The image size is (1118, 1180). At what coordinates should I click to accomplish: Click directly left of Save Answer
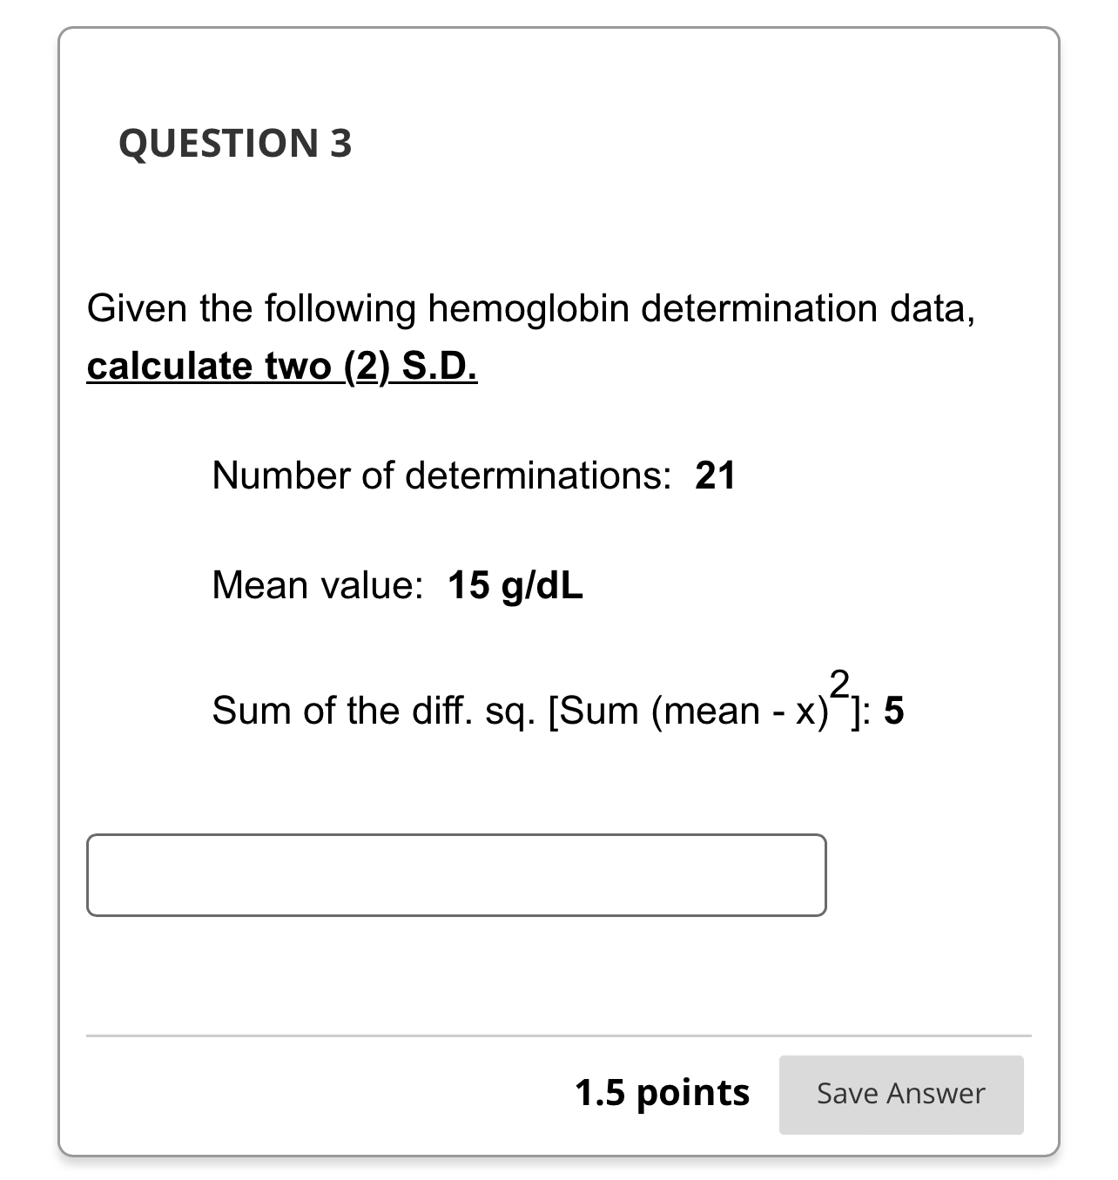pyautogui.click(x=766, y=1093)
